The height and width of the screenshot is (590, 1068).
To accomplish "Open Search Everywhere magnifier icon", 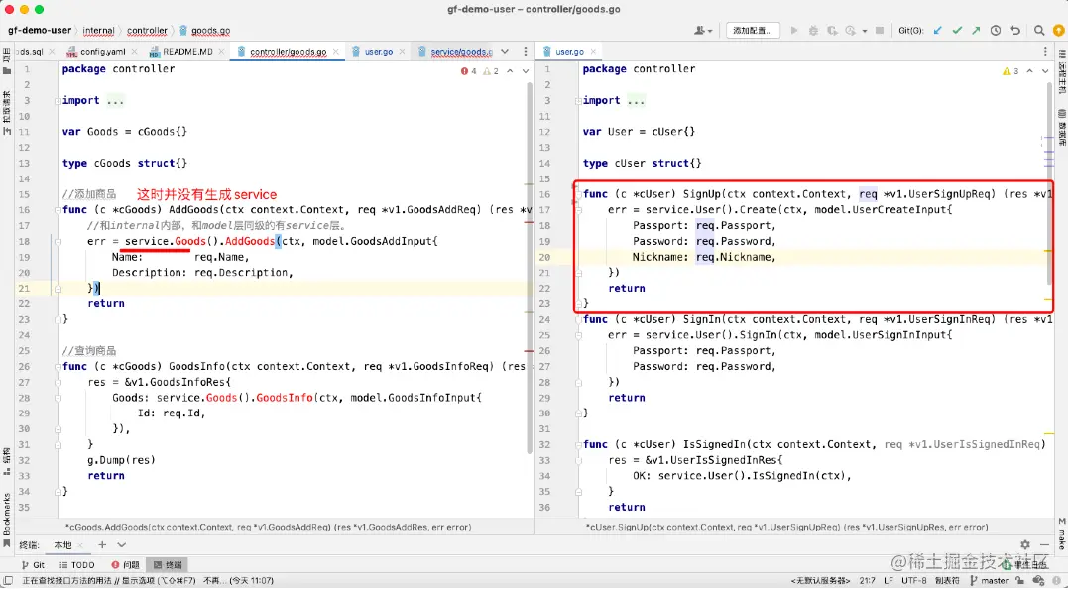I will pos(1038,31).
